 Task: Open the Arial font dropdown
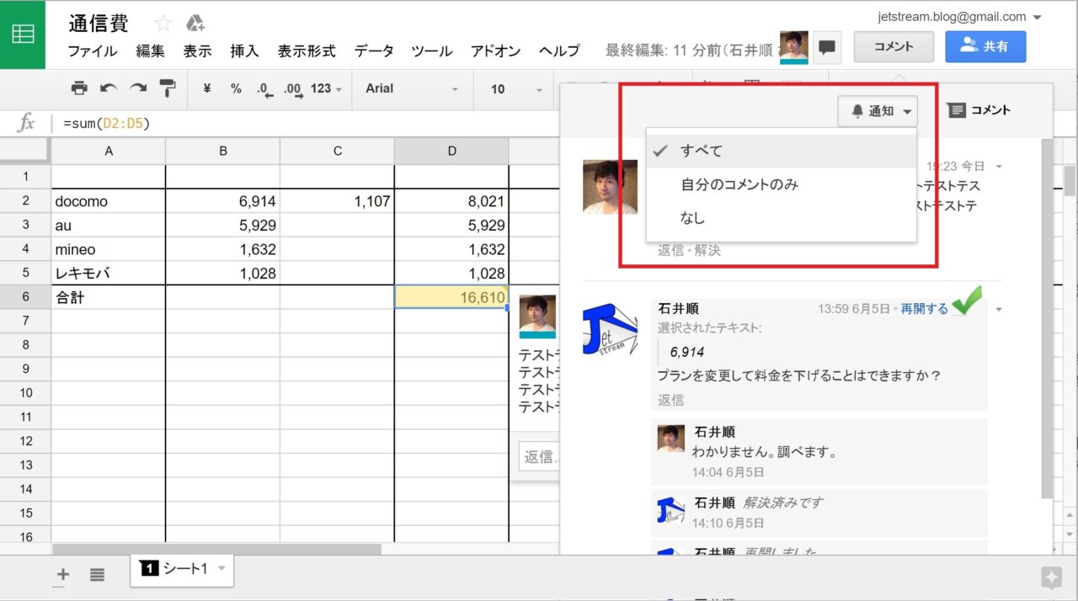(412, 88)
